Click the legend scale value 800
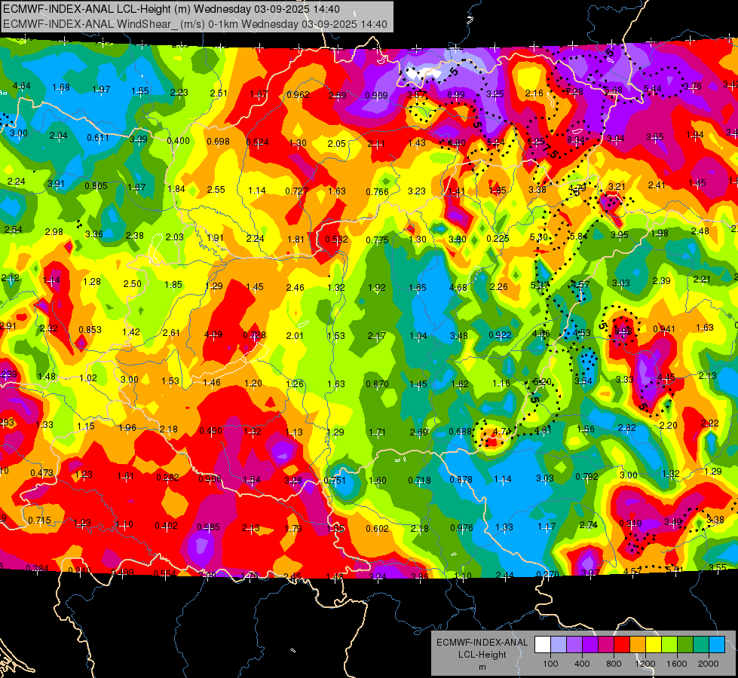 pos(614,664)
